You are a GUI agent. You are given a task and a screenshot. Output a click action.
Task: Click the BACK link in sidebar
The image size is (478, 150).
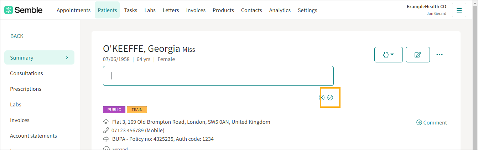17,36
